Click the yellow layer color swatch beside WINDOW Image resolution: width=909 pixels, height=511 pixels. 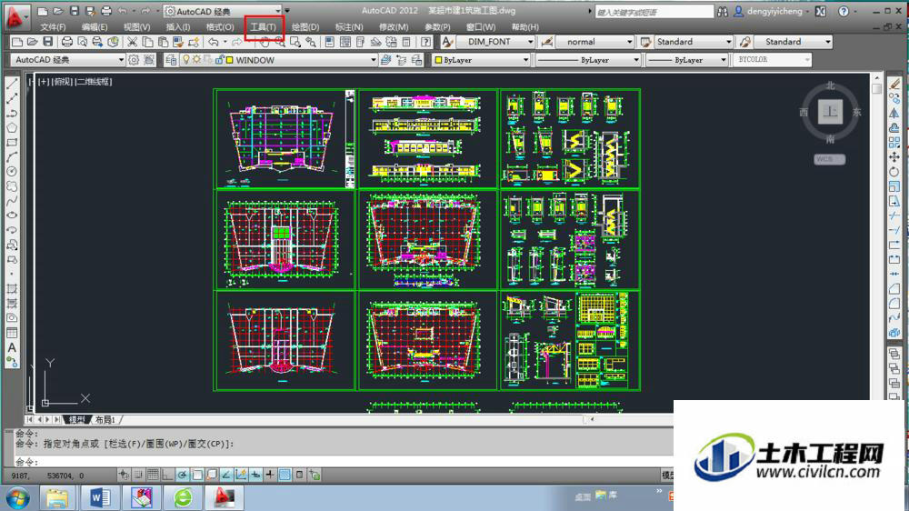point(230,60)
